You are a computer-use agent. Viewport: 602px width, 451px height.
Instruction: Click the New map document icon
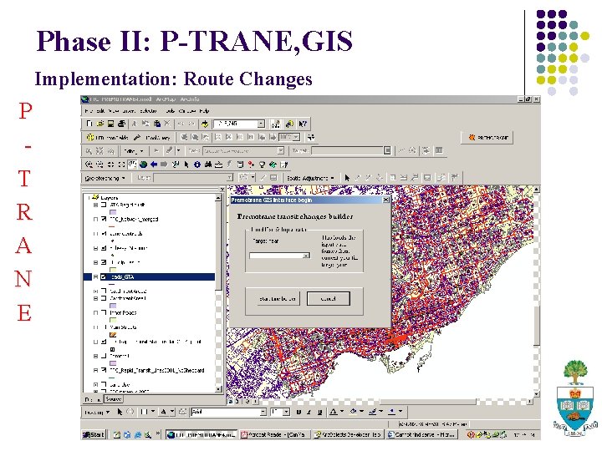pyautogui.click(x=89, y=124)
